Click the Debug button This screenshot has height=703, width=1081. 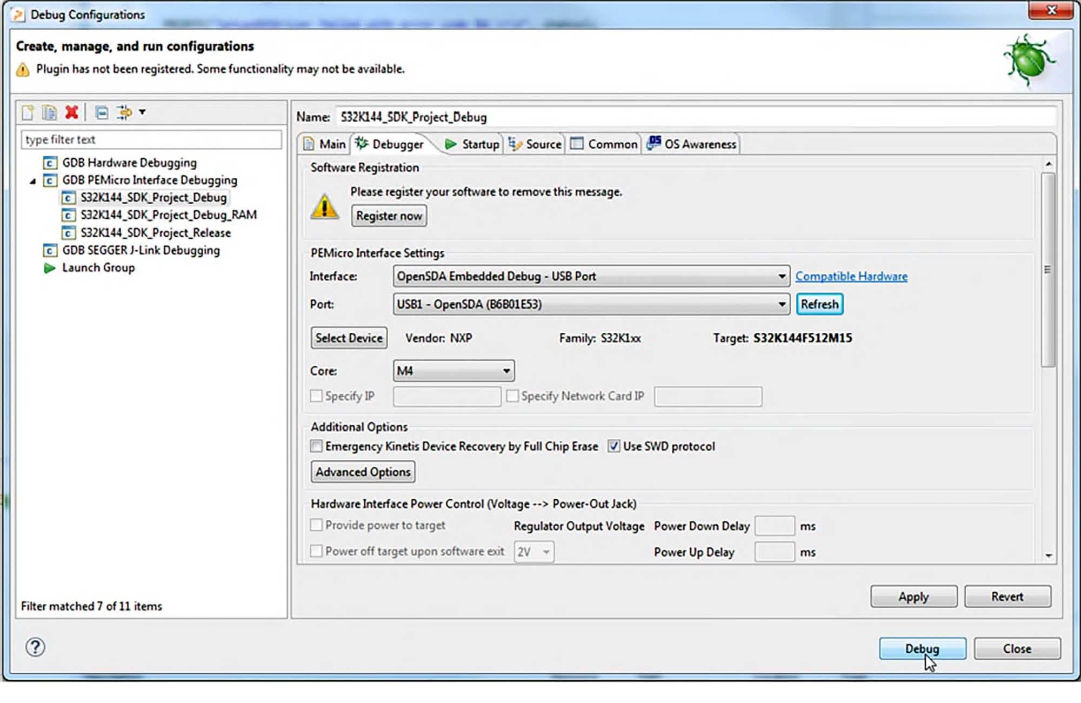point(923,648)
